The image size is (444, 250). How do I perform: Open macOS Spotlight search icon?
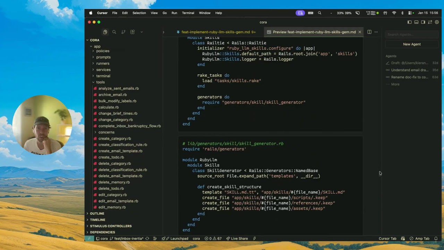(319, 13)
